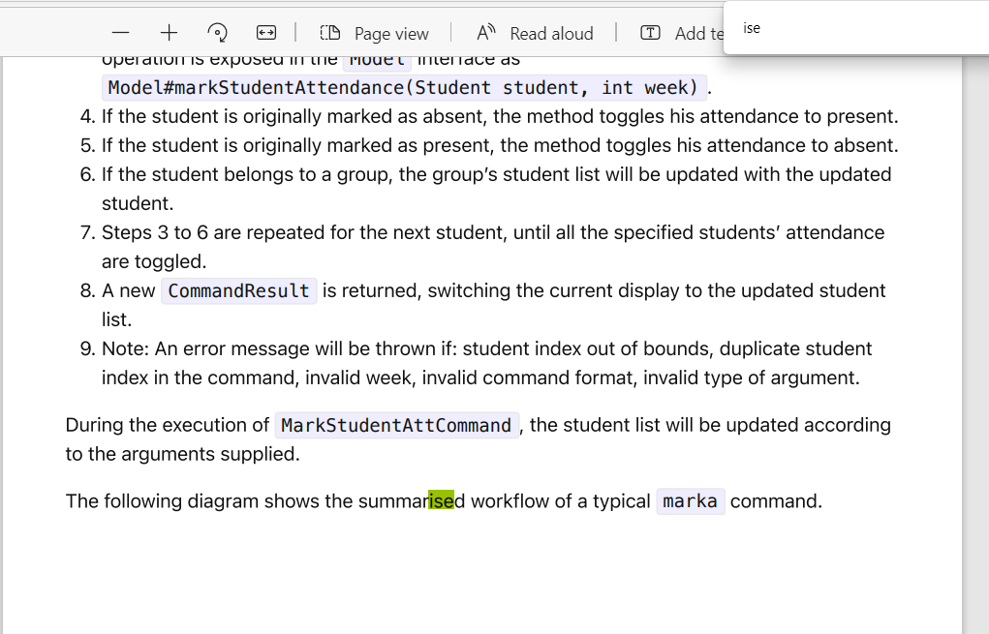Select the Add text tool

tap(681, 34)
